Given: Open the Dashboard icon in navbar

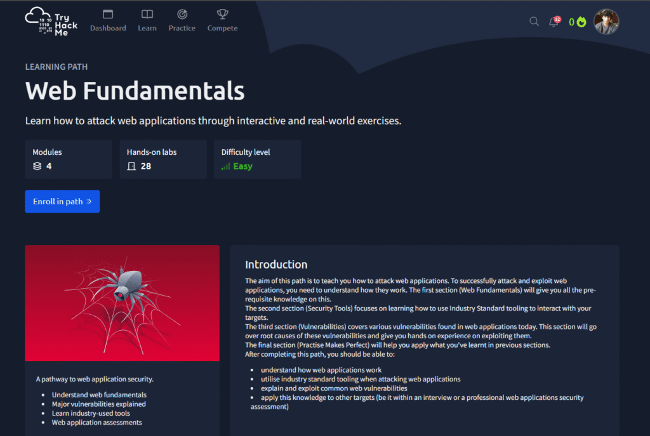Looking at the screenshot, I should [108, 14].
